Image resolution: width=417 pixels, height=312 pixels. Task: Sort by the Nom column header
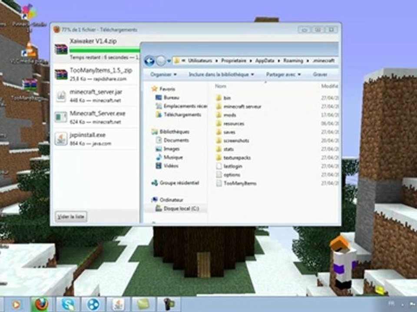221,86
